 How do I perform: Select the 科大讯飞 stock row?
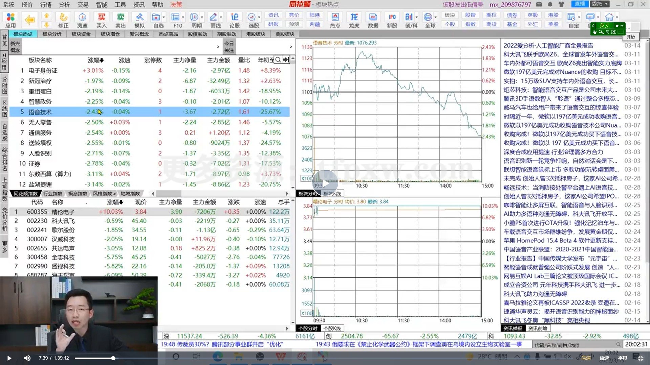point(63,221)
